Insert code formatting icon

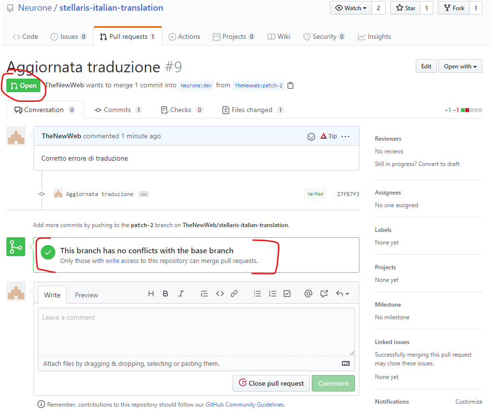pos(220,294)
